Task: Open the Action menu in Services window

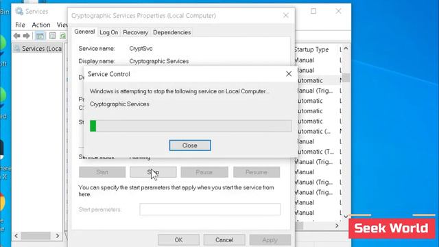Action: tap(41, 25)
